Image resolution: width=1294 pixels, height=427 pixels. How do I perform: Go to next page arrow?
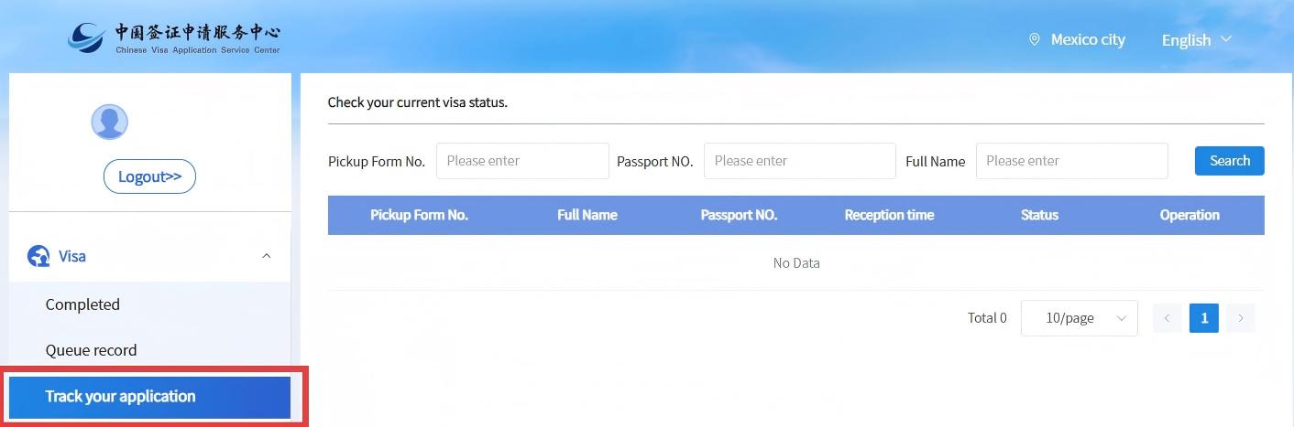1241,318
